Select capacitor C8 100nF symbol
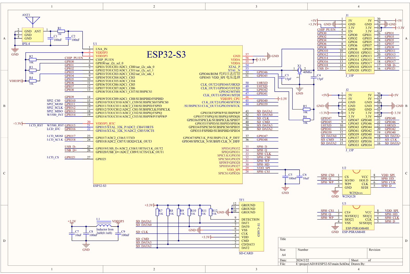 (86, 233)
